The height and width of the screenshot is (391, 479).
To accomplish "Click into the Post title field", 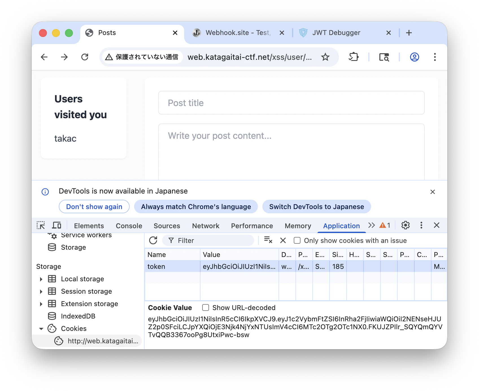I will click(x=291, y=103).
